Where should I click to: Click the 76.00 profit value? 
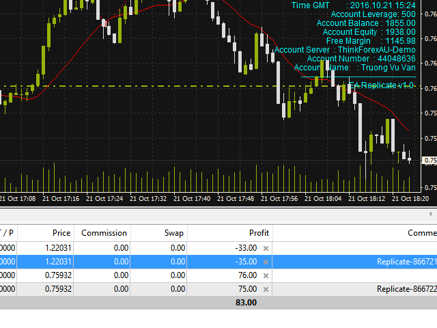[x=247, y=275]
